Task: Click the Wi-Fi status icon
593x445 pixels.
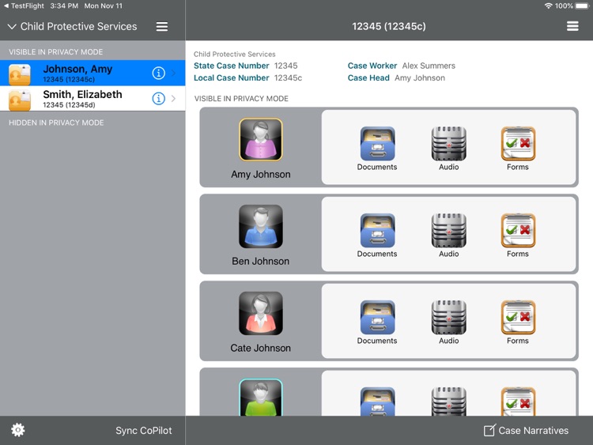Action: point(548,6)
